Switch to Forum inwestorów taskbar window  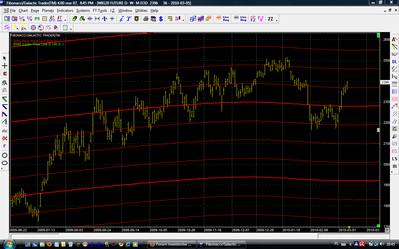171,244
